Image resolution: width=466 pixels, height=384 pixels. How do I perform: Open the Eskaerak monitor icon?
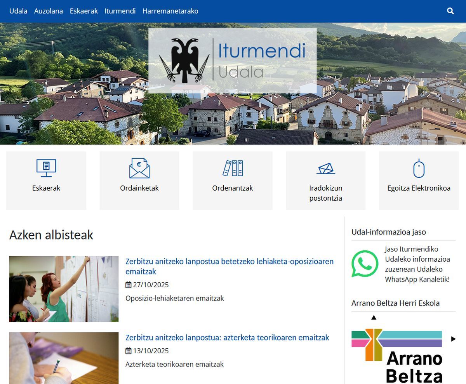pos(46,168)
